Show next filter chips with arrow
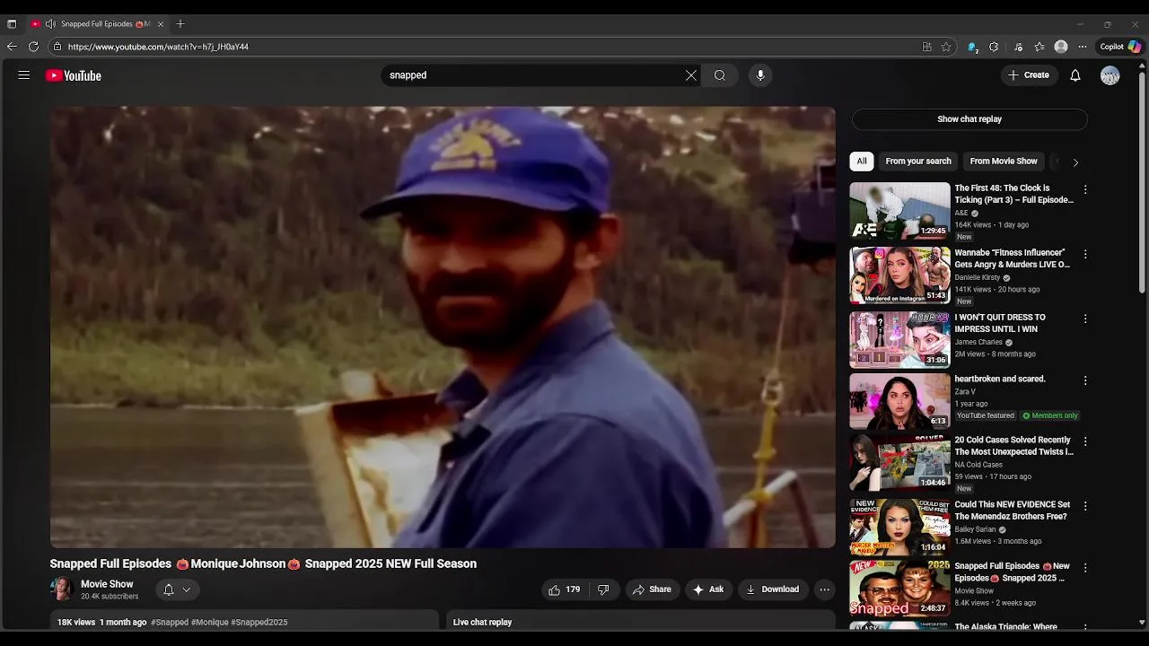The image size is (1149, 646). click(1075, 162)
